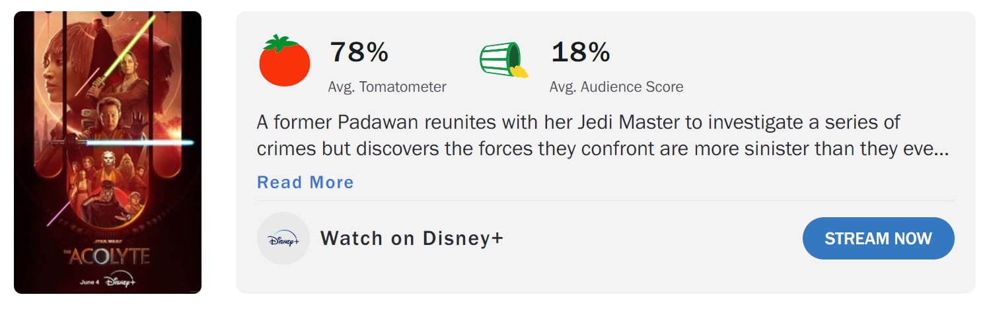Viewport: 991px width, 309px height.
Task: Click The Acolyte title on poster
Action: tap(106, 256)
